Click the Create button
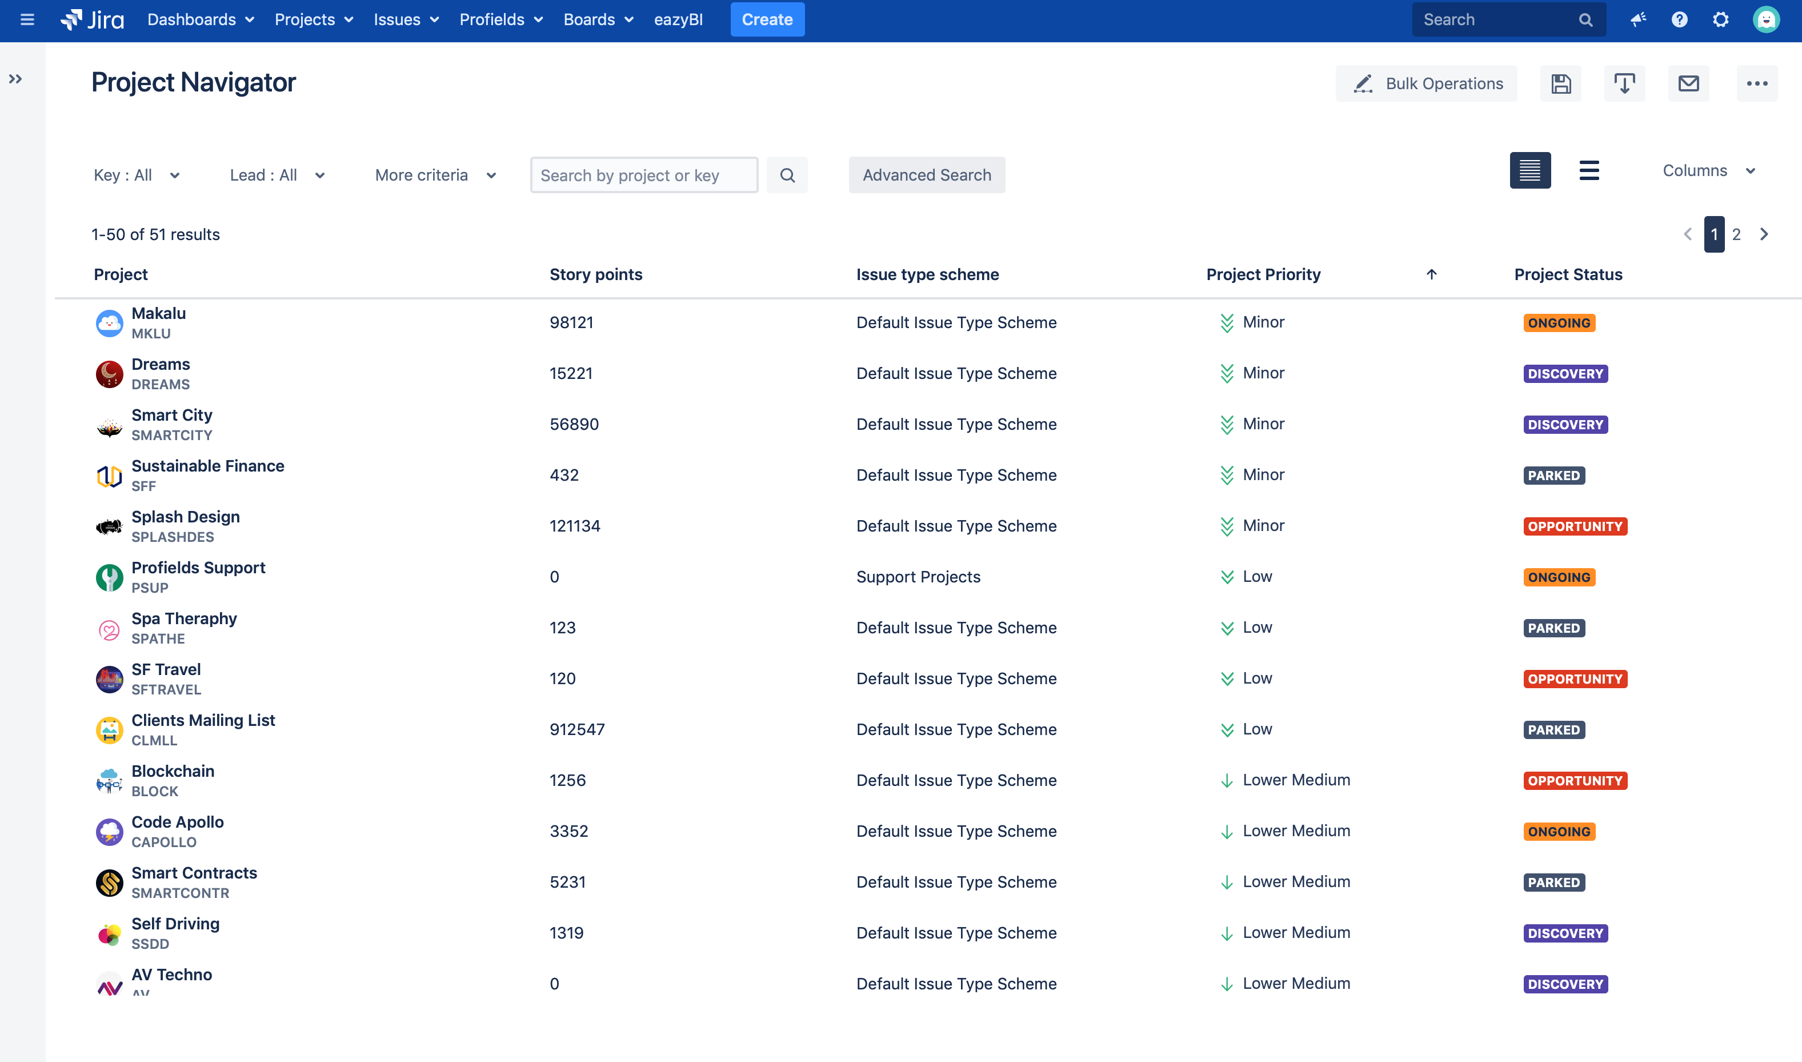 (767, 18)
